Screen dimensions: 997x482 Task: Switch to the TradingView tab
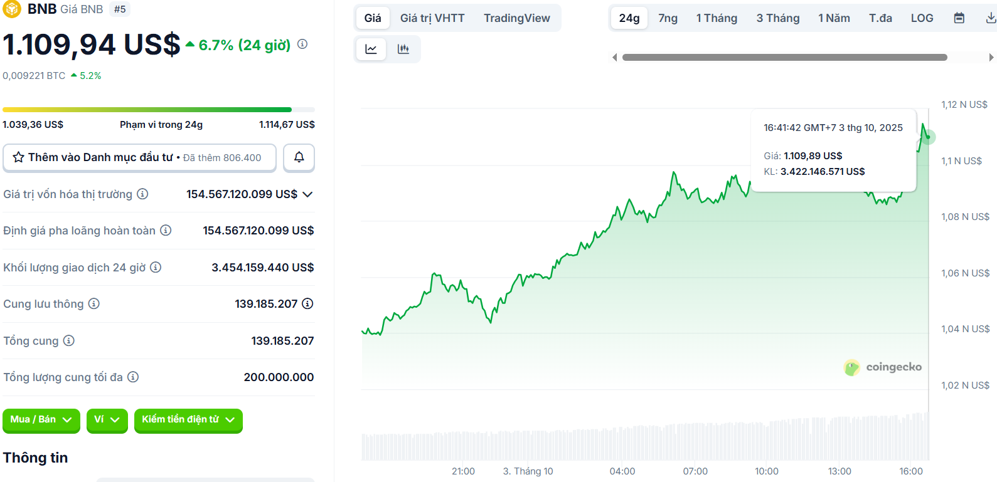click(x=516, y=18)
